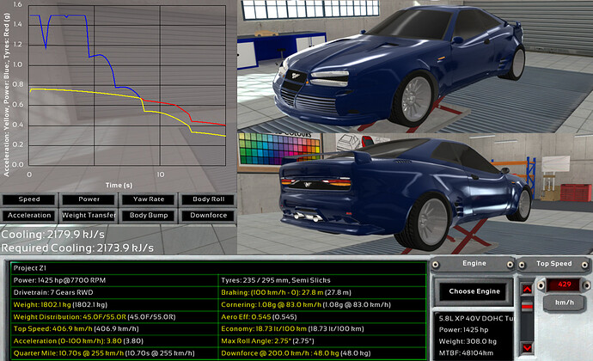Show the Weight Transfer graph
The image size is (593, 361).
click(89, 216)
